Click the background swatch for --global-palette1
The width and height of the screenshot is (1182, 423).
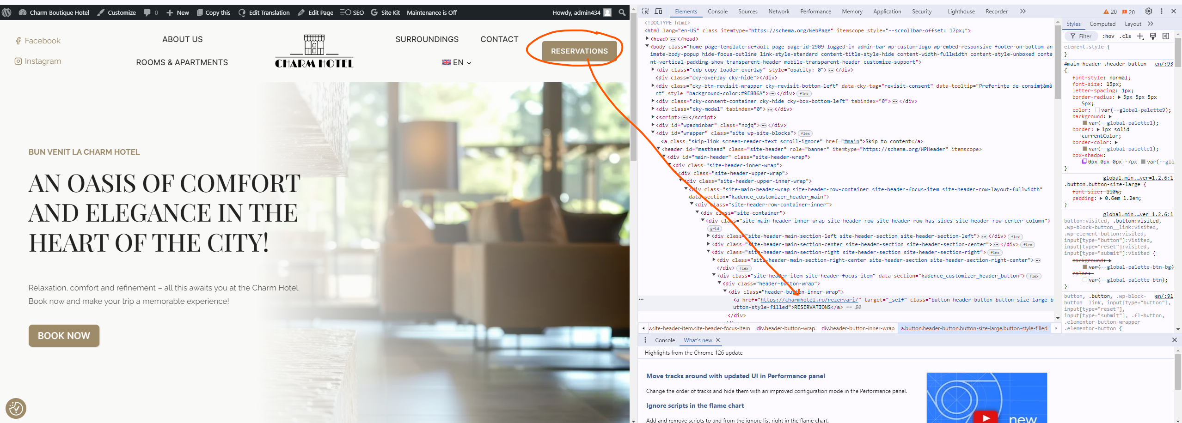[1085, 123]
